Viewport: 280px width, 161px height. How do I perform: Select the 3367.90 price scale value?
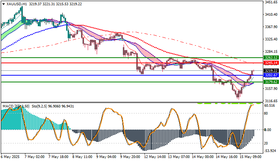coord(271,27)
